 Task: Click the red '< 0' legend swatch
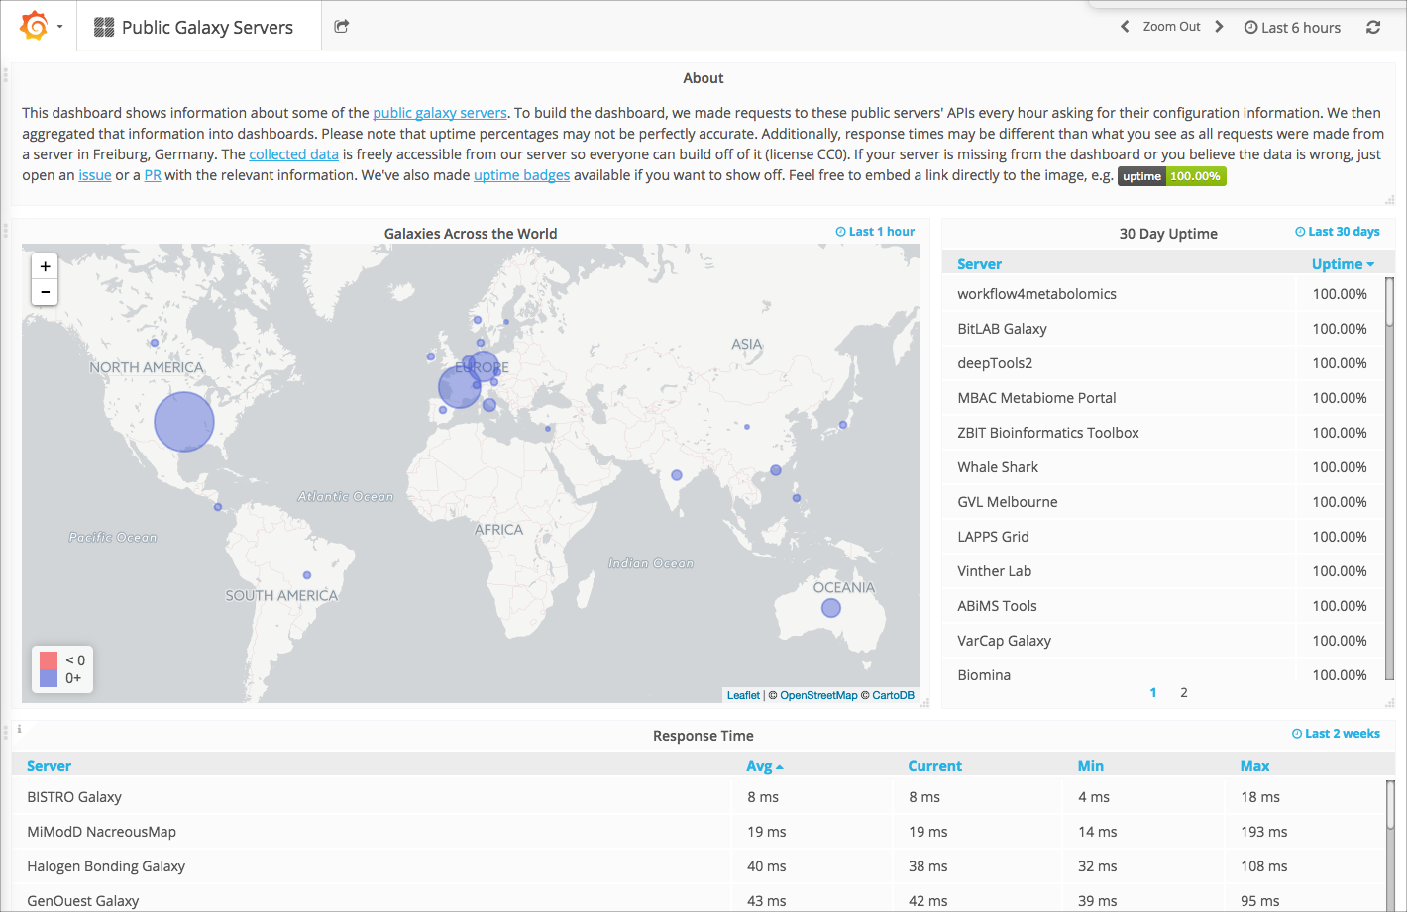(x=49, y=660)
